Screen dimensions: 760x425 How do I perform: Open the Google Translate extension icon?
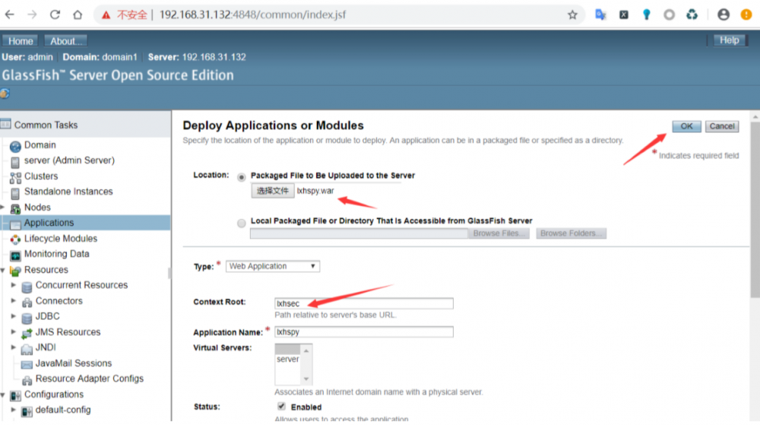(600, 14)
